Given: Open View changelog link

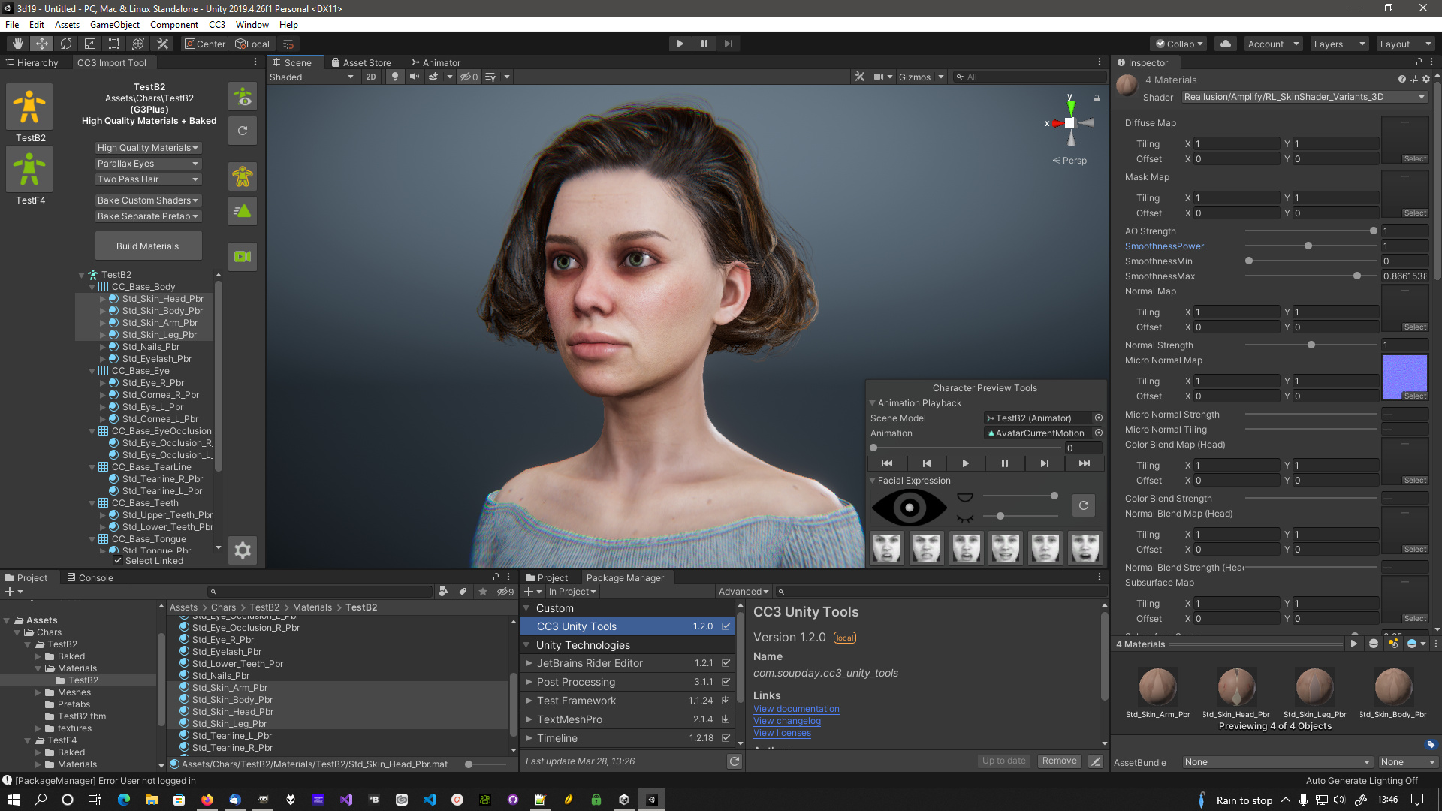Looking at the screenshot, I should click(787, 721).
